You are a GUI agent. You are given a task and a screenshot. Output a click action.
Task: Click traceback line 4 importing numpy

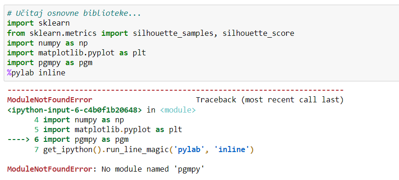(x=79, y=120)
